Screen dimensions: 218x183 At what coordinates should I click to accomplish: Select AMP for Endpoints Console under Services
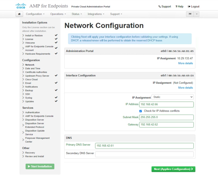point(39,116)
